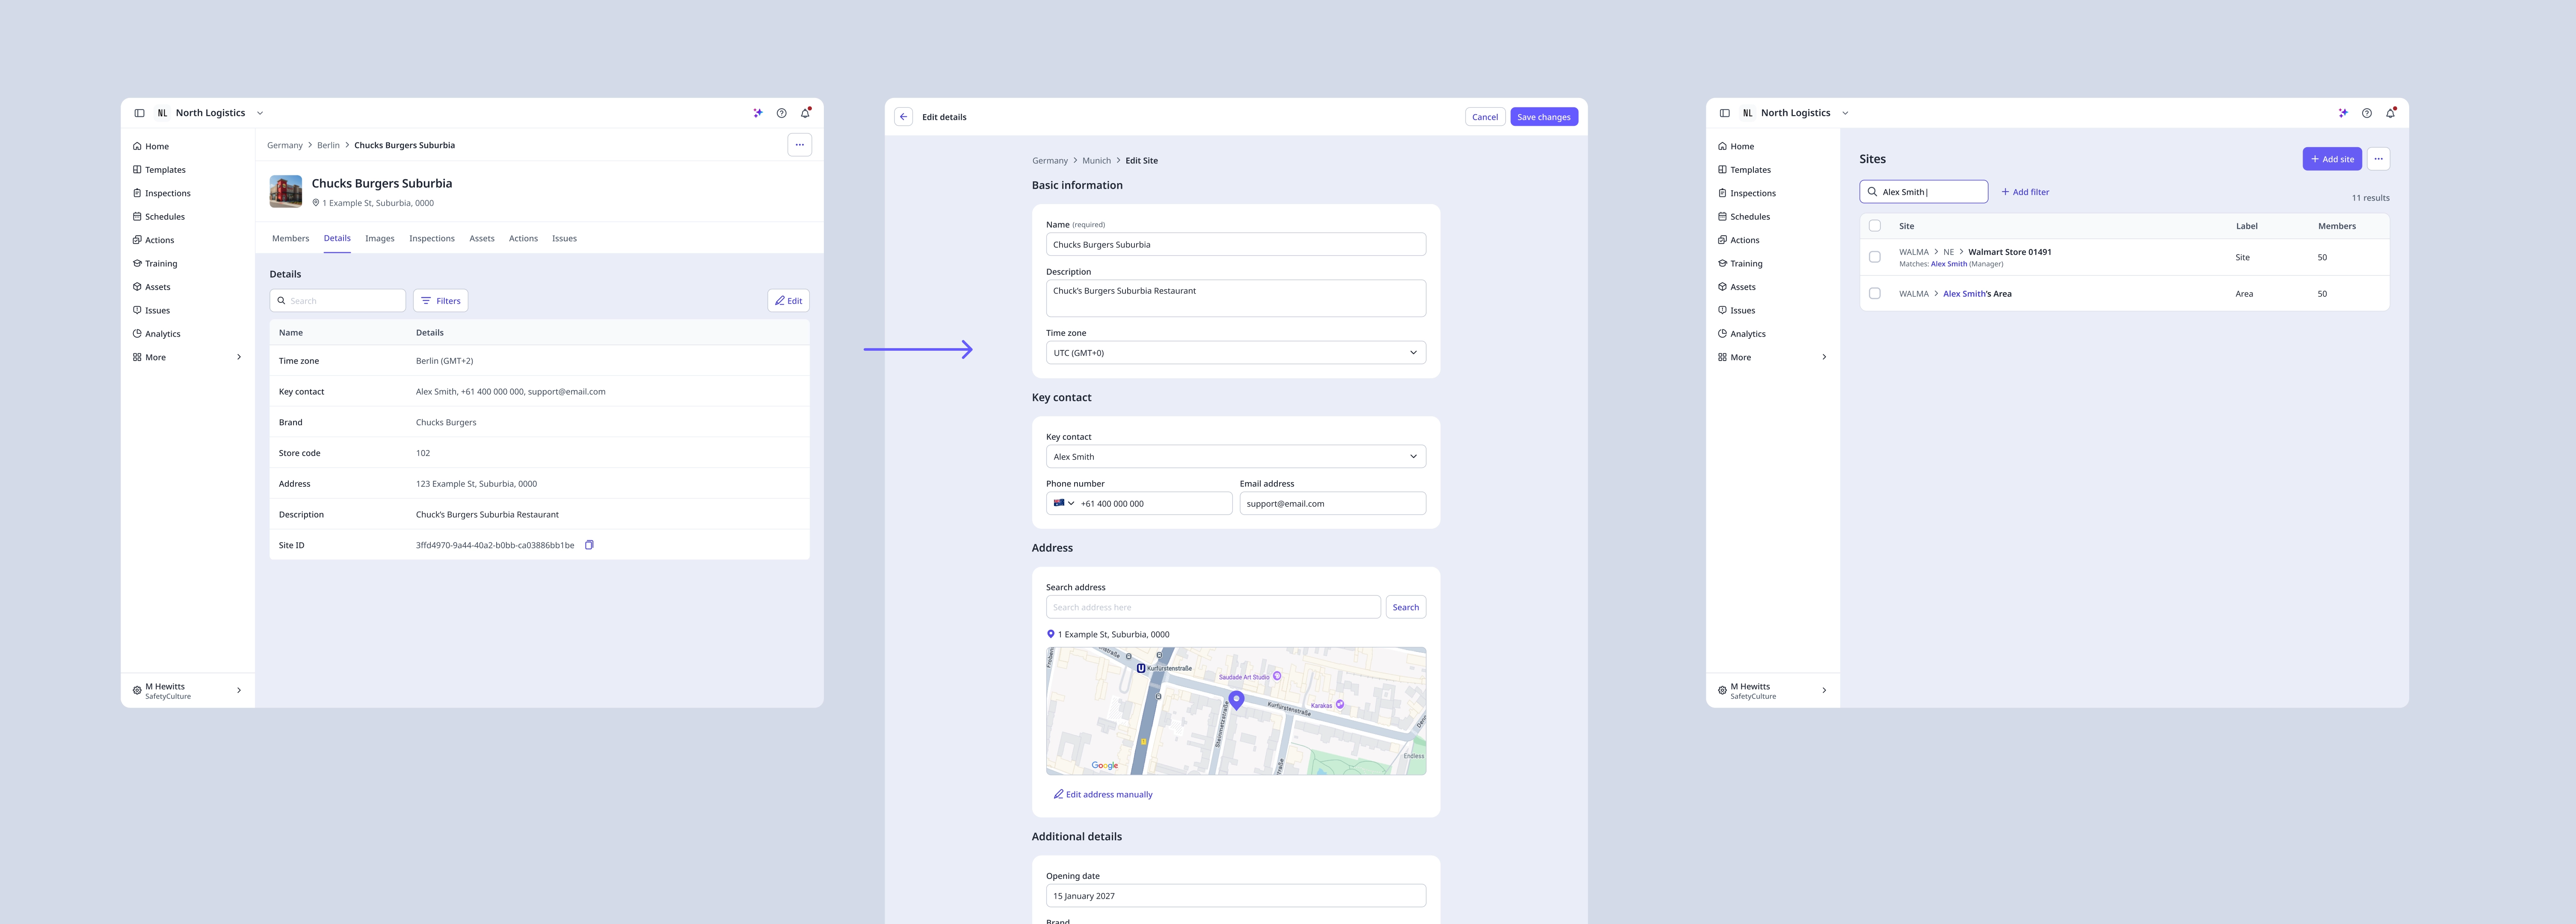This screenshot has width=2576, height=924.
Task: Click back arrow in Edit details window
Action: coord(903,117)
